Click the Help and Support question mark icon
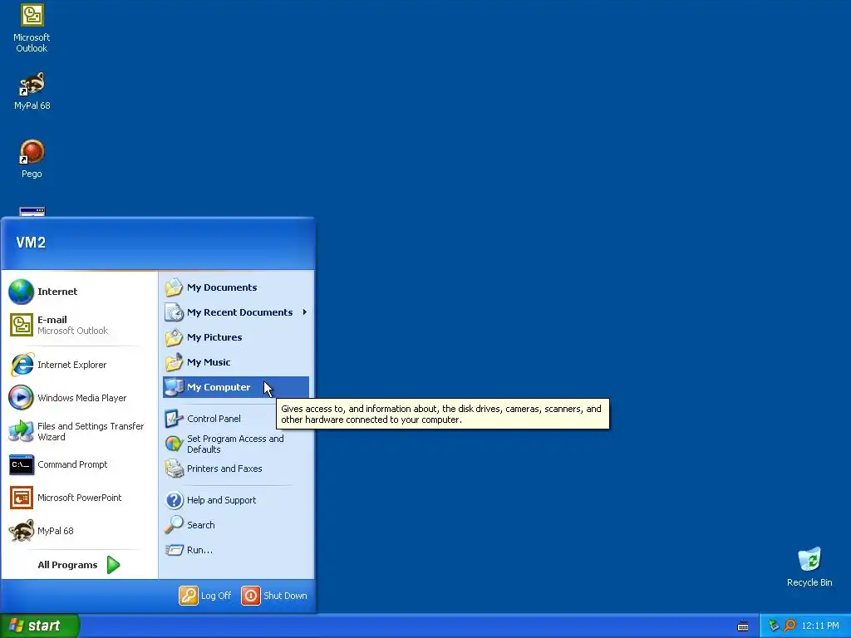The height and width of the screenshot is (638, 851). point(174,499)
